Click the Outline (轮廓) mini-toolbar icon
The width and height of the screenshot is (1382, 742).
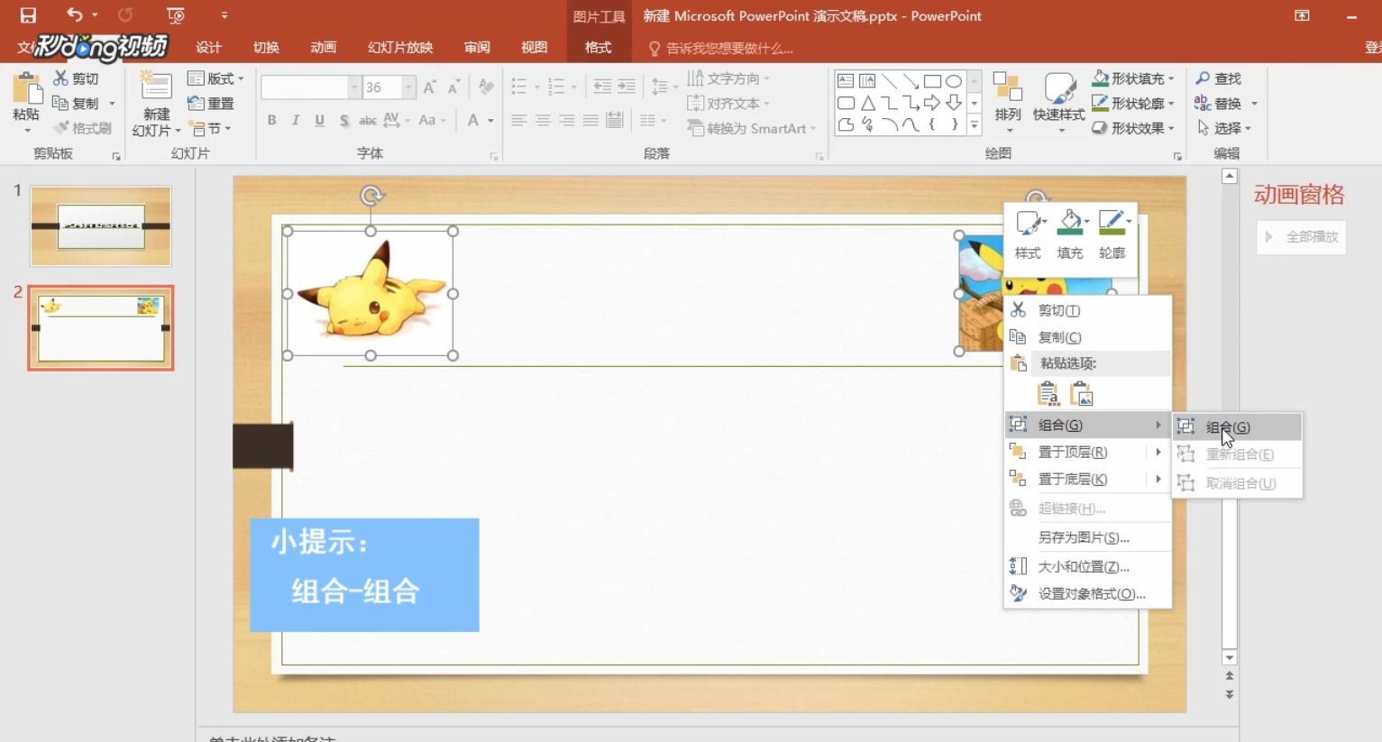(1112, 234)
